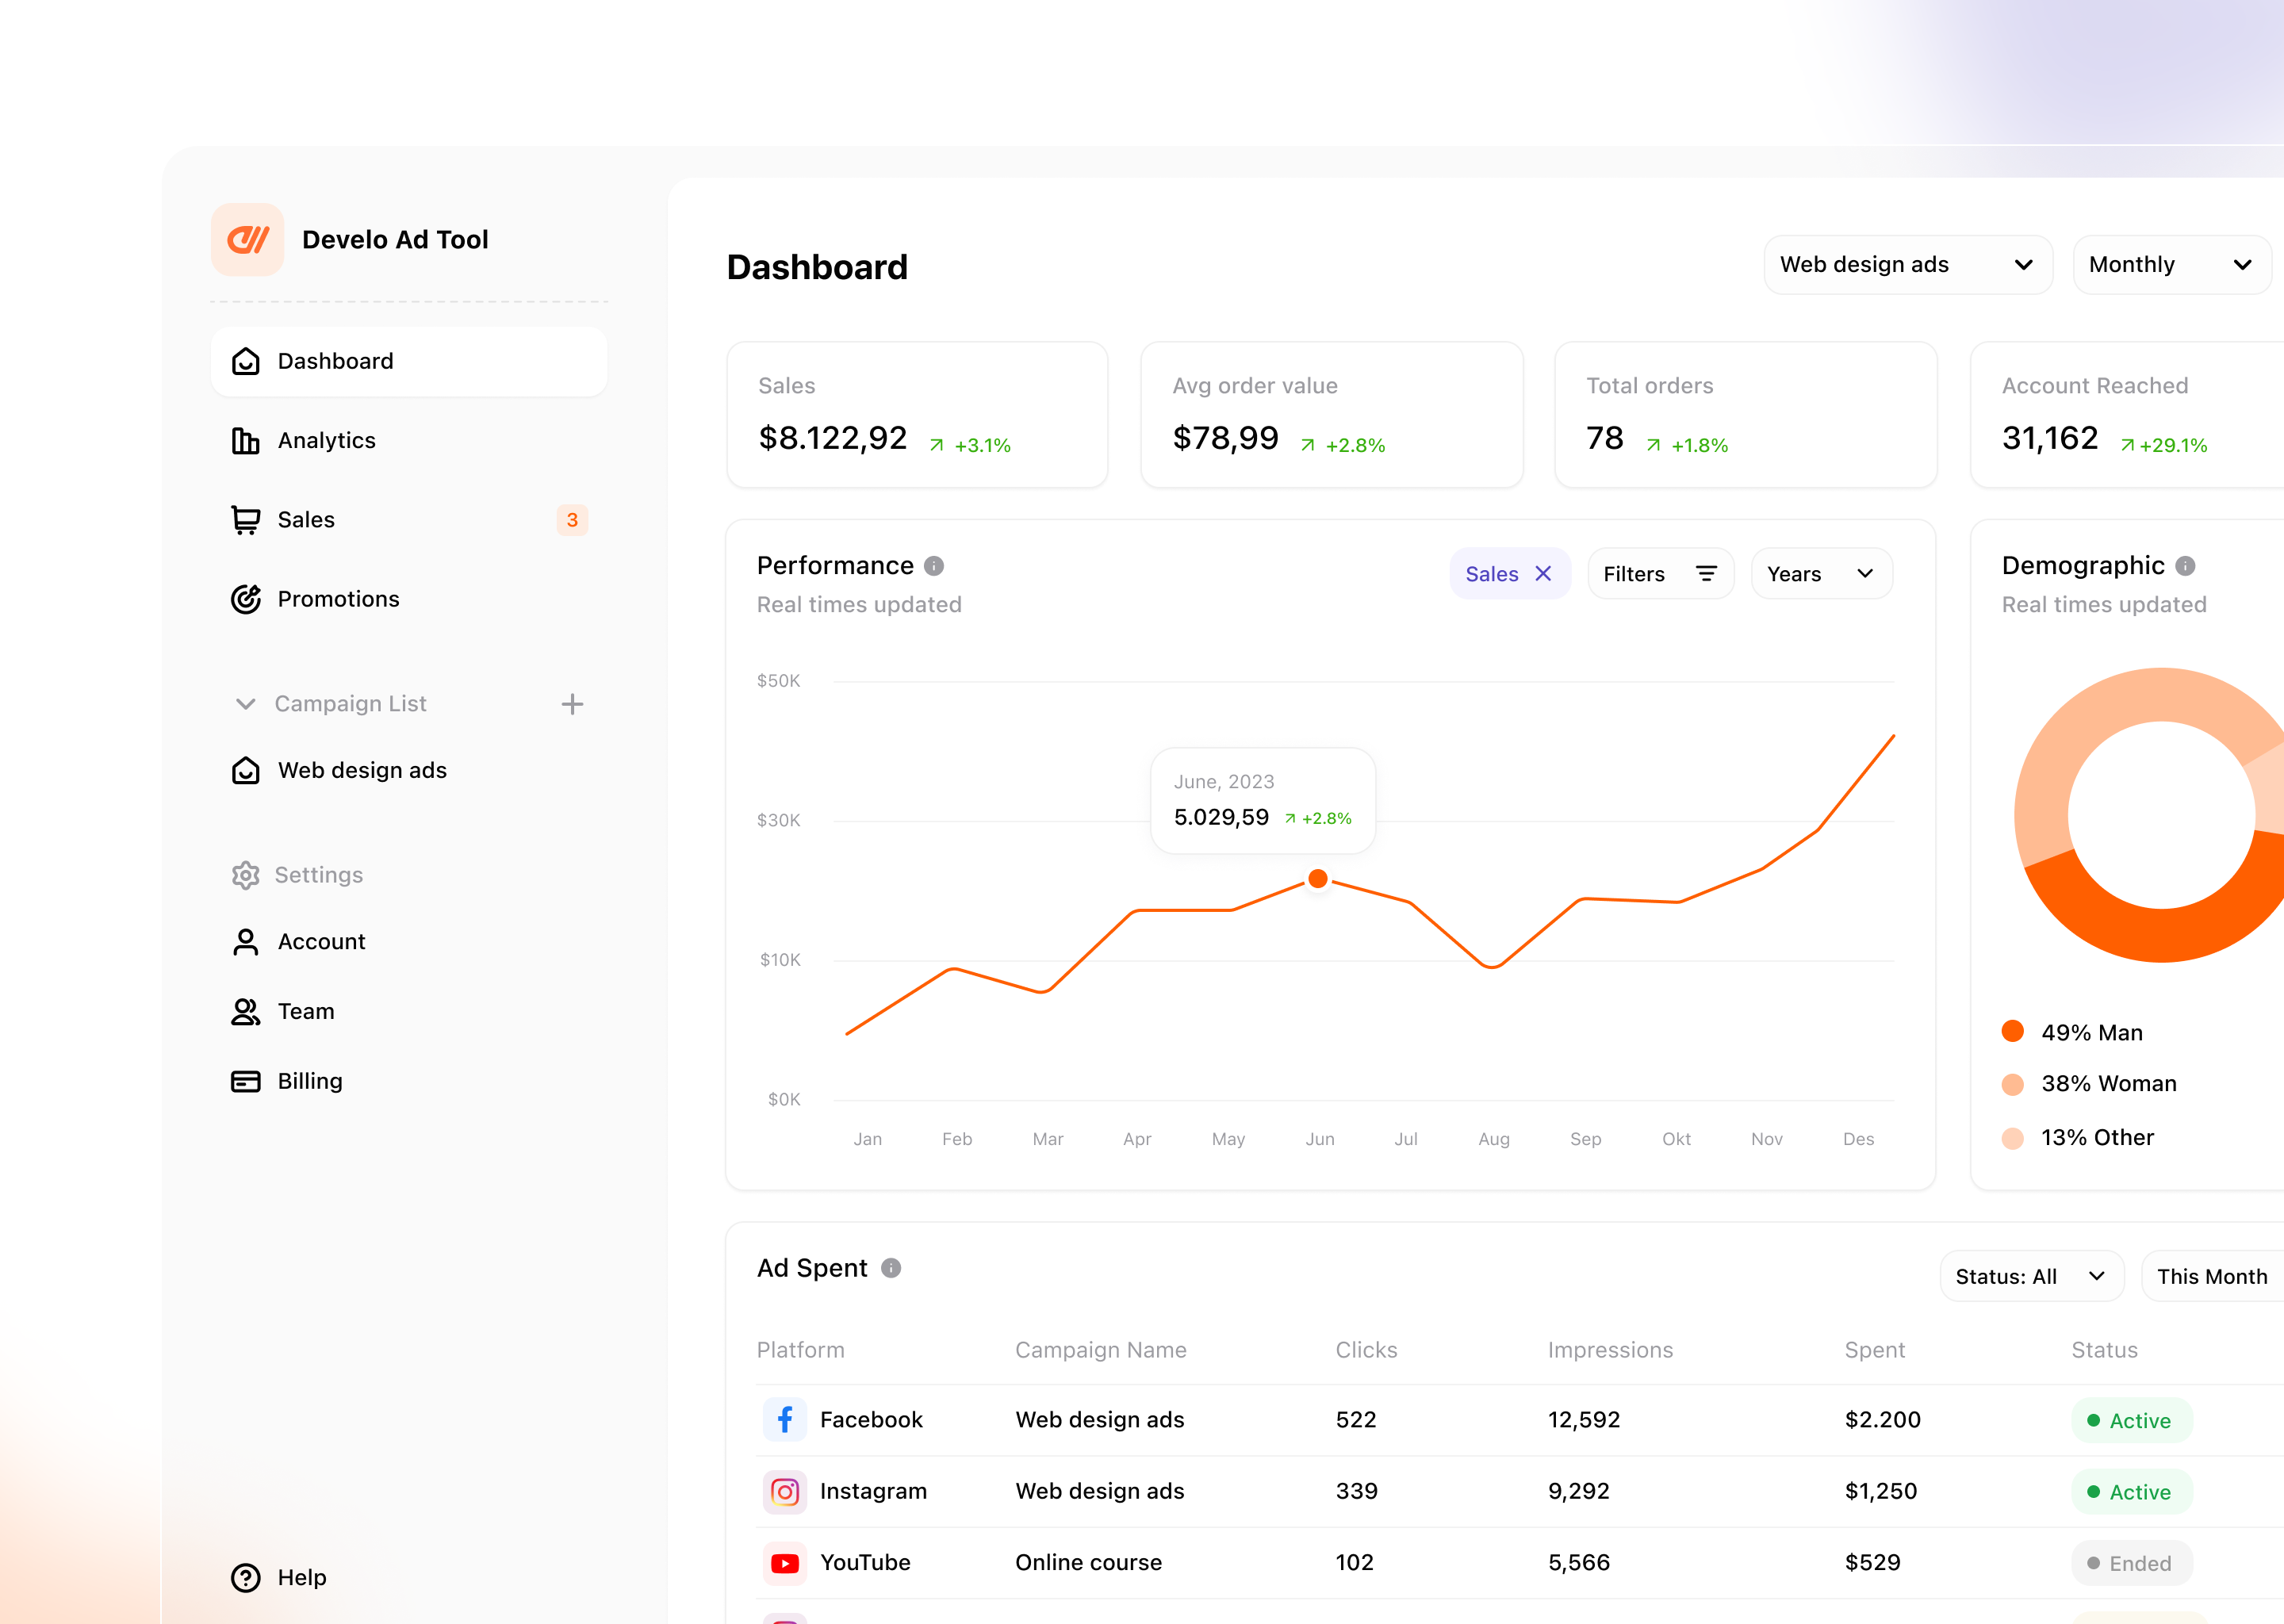Screen dimensions: 2284x1624
Task: Click the Team people icon
Action: click(x=245, y=1012)
